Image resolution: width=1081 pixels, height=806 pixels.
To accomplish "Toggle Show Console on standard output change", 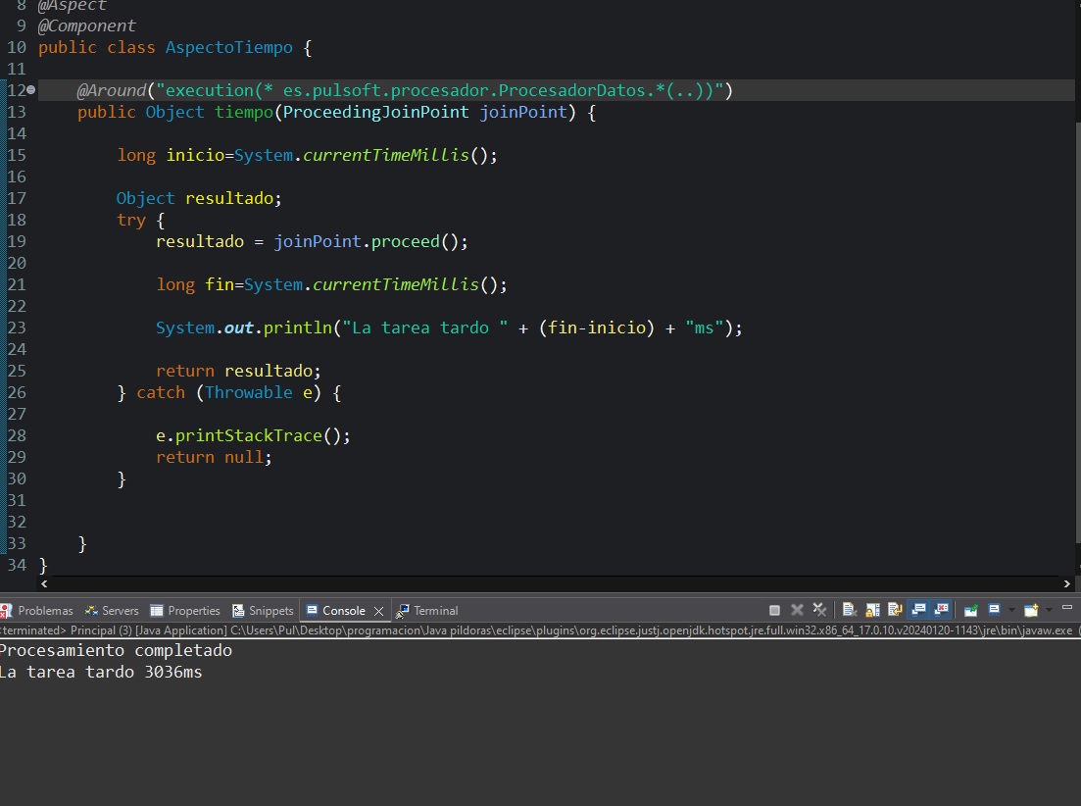I will (919, 610).
